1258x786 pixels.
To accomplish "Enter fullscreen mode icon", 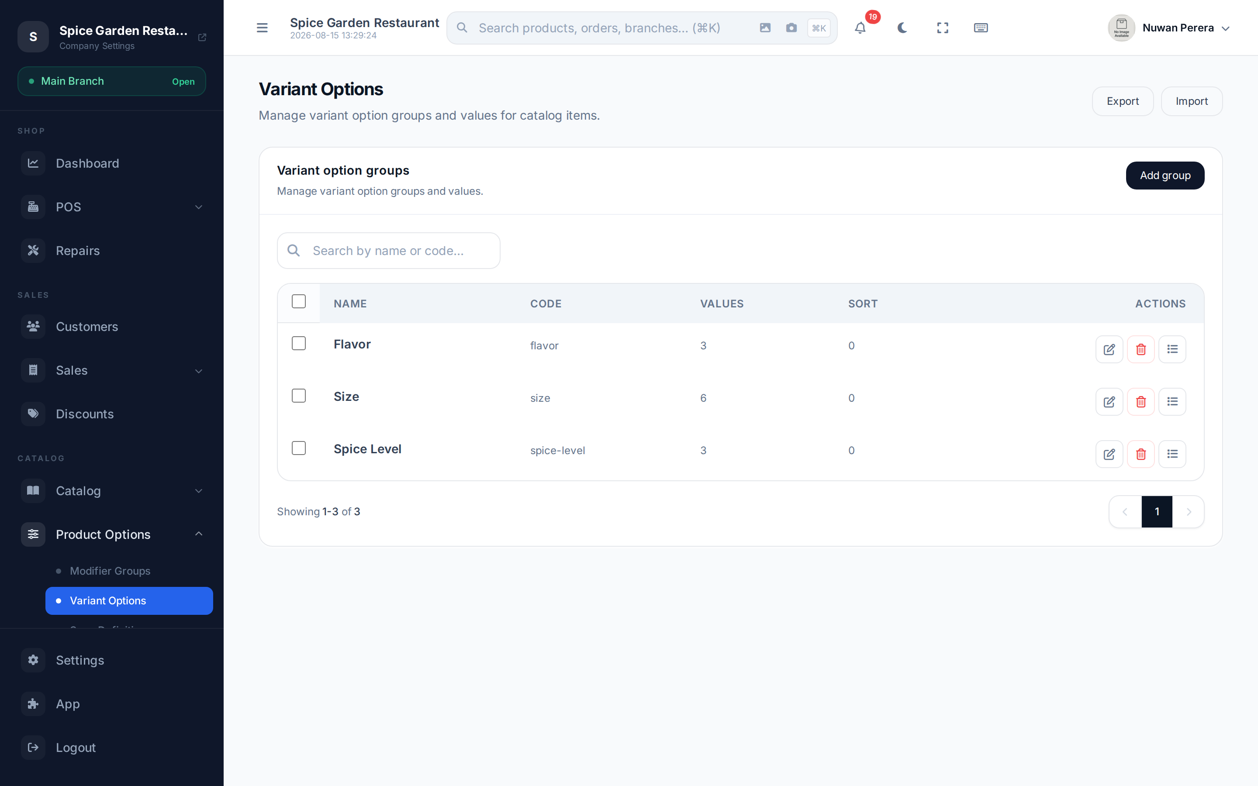I will click(x=943, y=28).
